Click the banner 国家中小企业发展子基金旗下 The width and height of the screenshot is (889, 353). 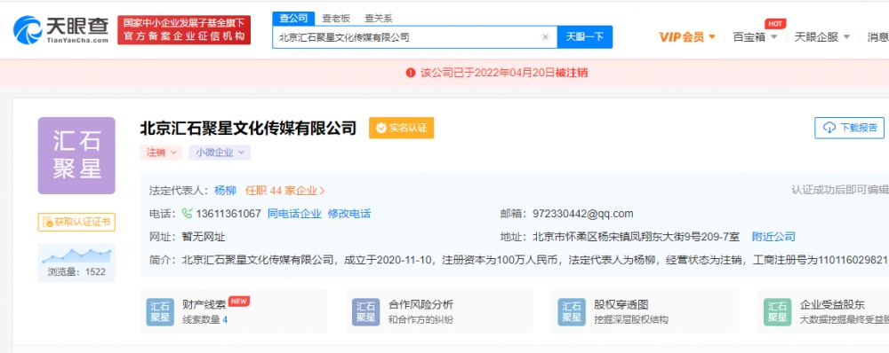point(184,23)
